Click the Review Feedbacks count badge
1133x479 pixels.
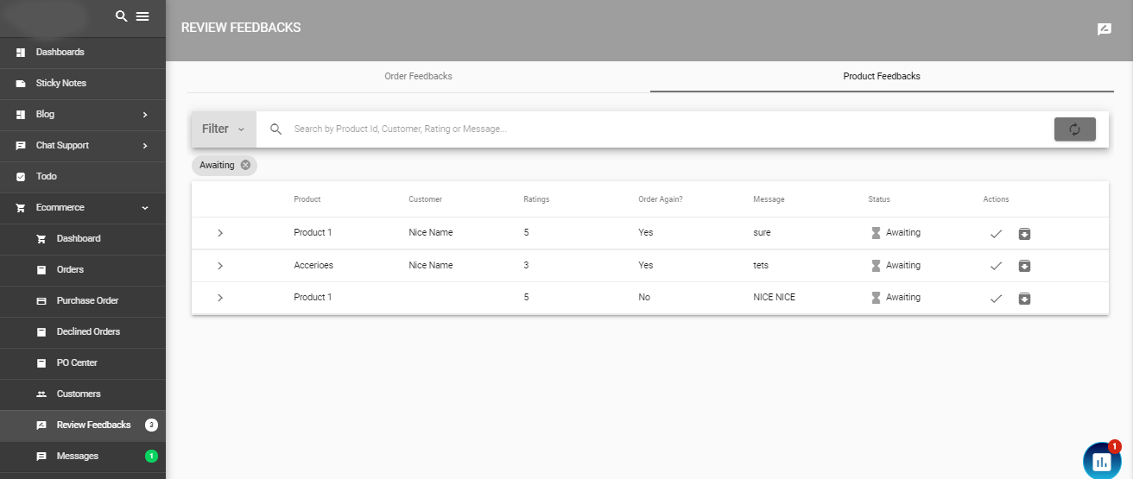pyautogui.click(x=152, y=425)
